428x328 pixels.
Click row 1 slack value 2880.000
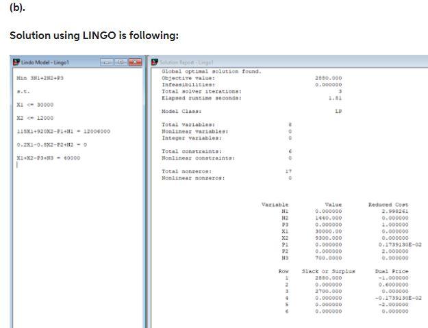point(329,278)
